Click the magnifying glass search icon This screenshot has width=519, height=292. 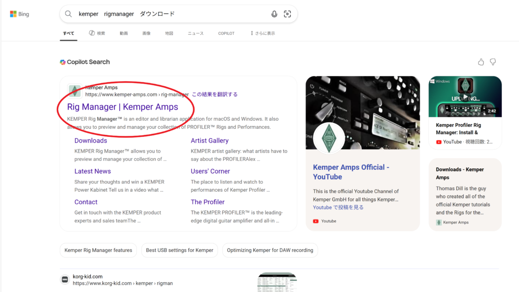pos(68,14)
